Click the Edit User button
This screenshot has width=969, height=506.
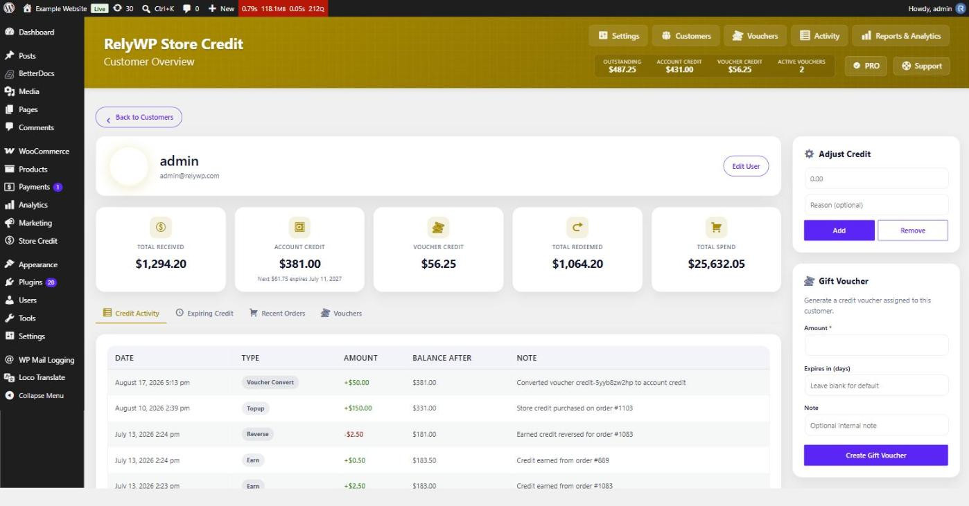click(746, 166)
